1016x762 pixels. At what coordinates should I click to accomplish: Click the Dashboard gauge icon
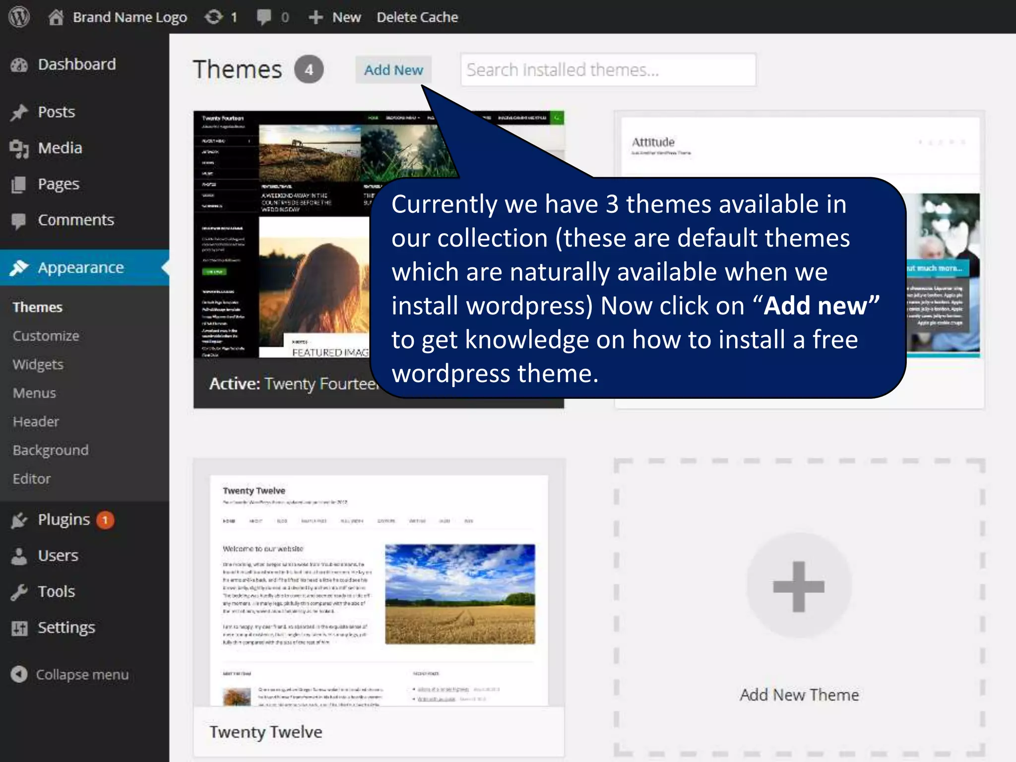coord(19,65)
